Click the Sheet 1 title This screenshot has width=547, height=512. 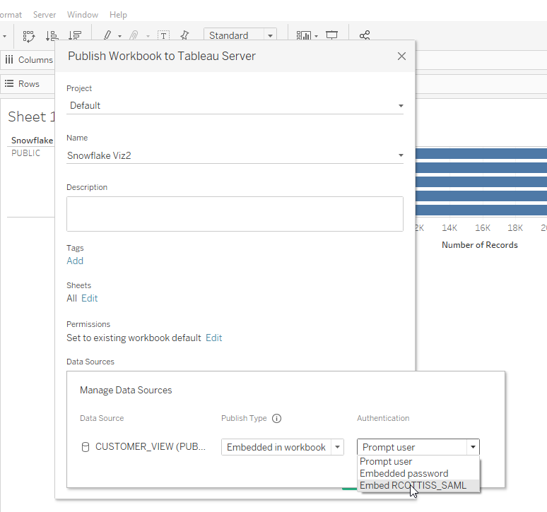coord(31,117)
